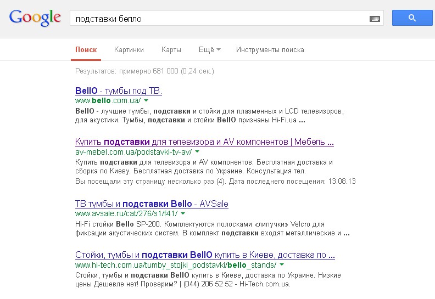Click the av-mebel.com.ua/podstavki-tv-av green URL

[133, 152]
